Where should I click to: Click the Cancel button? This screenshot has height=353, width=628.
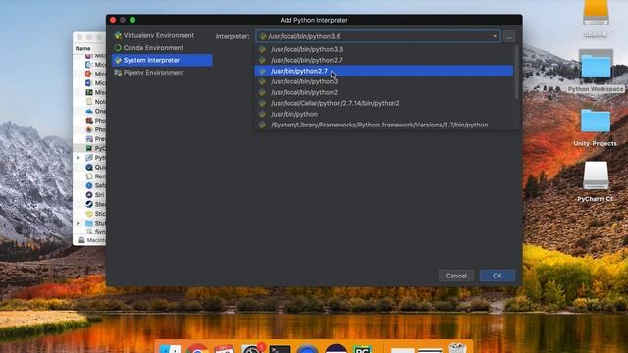pyautogui.click(x=456, y=276)
